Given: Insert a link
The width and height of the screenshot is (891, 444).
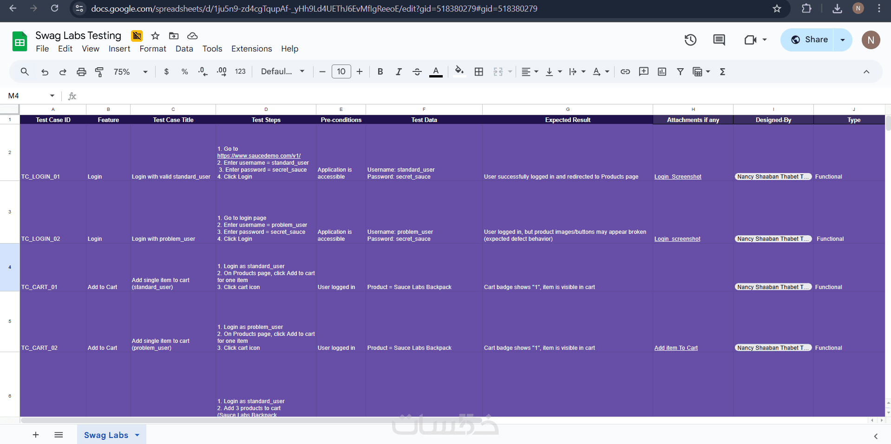Looking at the screenshot, I should 625,71.
